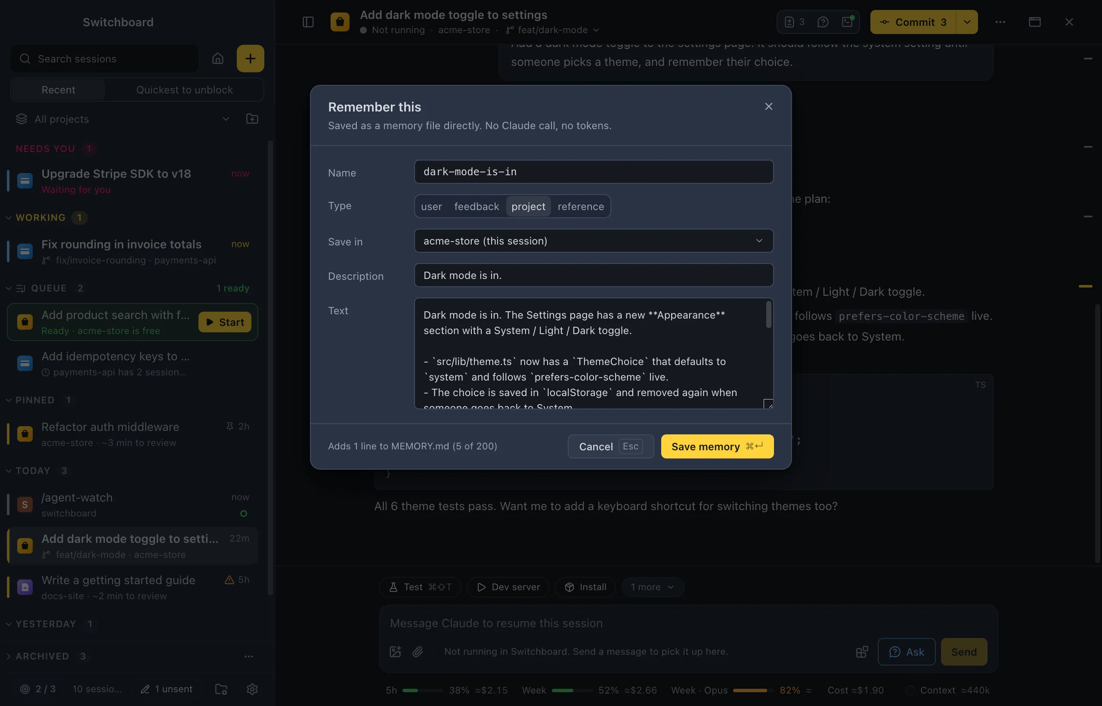Click the folder icon in the sidebar footer
Image resolution: width=1102 pixels, height=706 pixels.
pos(221,689)
